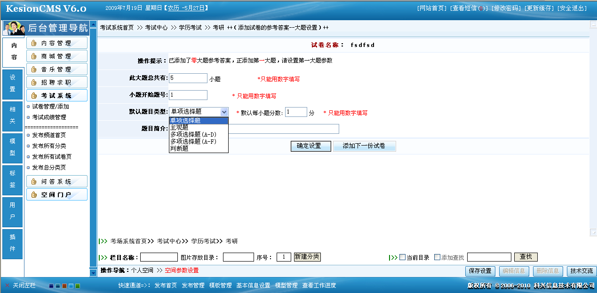Open 空间门户 in the sidebar
This screenshot has width=597, height=293.
pos(57,194)
